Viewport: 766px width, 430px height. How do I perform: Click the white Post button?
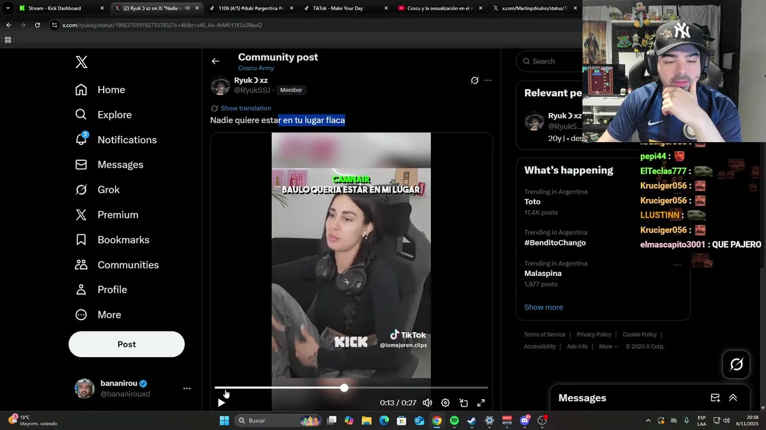[x=126, y=344]
